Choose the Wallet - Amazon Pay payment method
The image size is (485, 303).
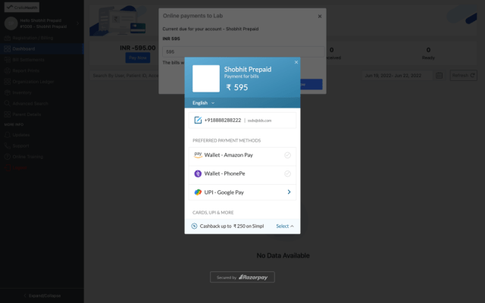click(x=242, y=155)
